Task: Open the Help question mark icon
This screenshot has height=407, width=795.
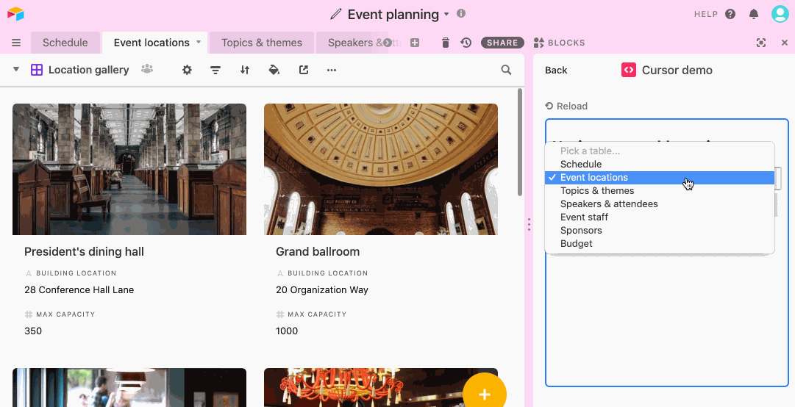Action: (x=730, y=14)
